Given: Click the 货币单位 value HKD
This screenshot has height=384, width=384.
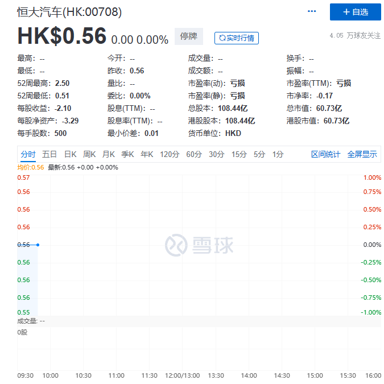Looking at the screenshot, I should click(x=233, y=133).
